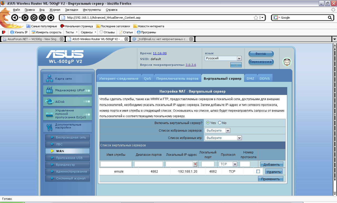
Task: Open Последние заголовки feed bookmark
Action: 113,26
